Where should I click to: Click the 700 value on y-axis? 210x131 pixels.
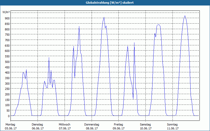pyautogui.click(x=7, y=40)
